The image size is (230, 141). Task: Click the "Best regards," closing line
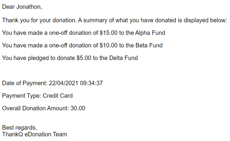tap(19, 128)
